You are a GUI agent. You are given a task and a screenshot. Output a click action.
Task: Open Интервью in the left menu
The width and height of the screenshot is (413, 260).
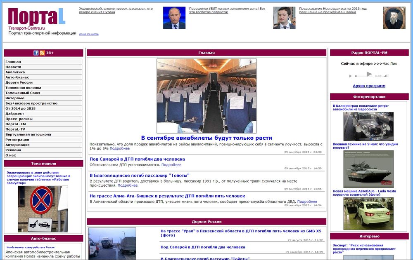[43, 98]
